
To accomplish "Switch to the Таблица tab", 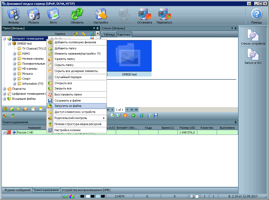I will click(109, 35).
